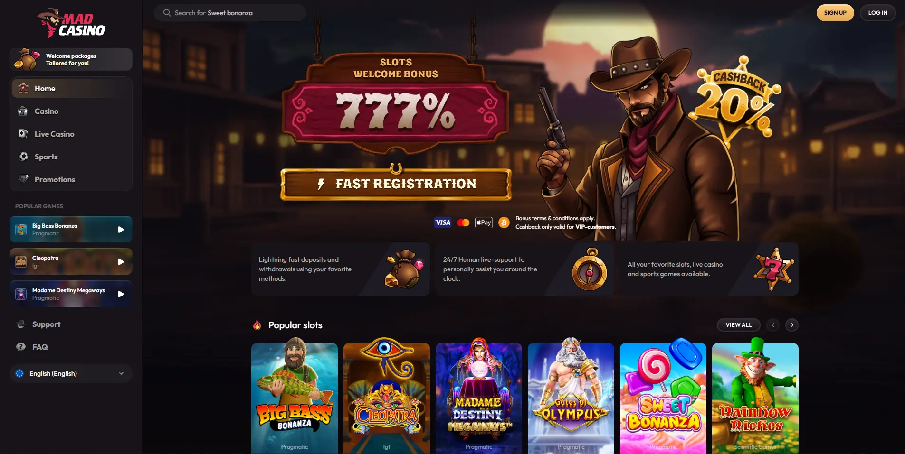Show previous popular slots with left arrow
Image resolution: width=905 pixels, height=454 pixels.
click(x=773, y=325)
